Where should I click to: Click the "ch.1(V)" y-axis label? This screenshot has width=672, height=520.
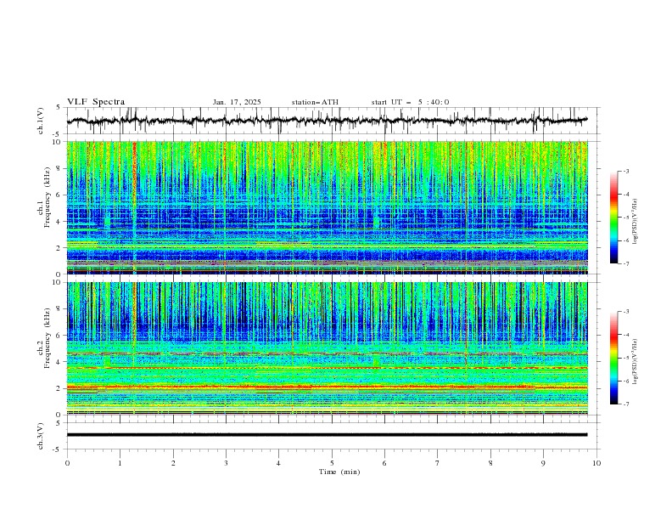pos(41,121)
